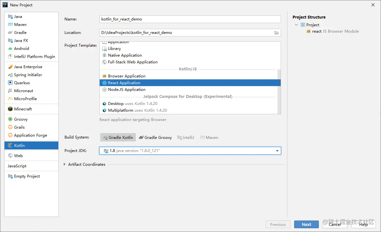Screen dimensions: 381x232
Task: Browse location with the folder icon
Action: point(277,33)
